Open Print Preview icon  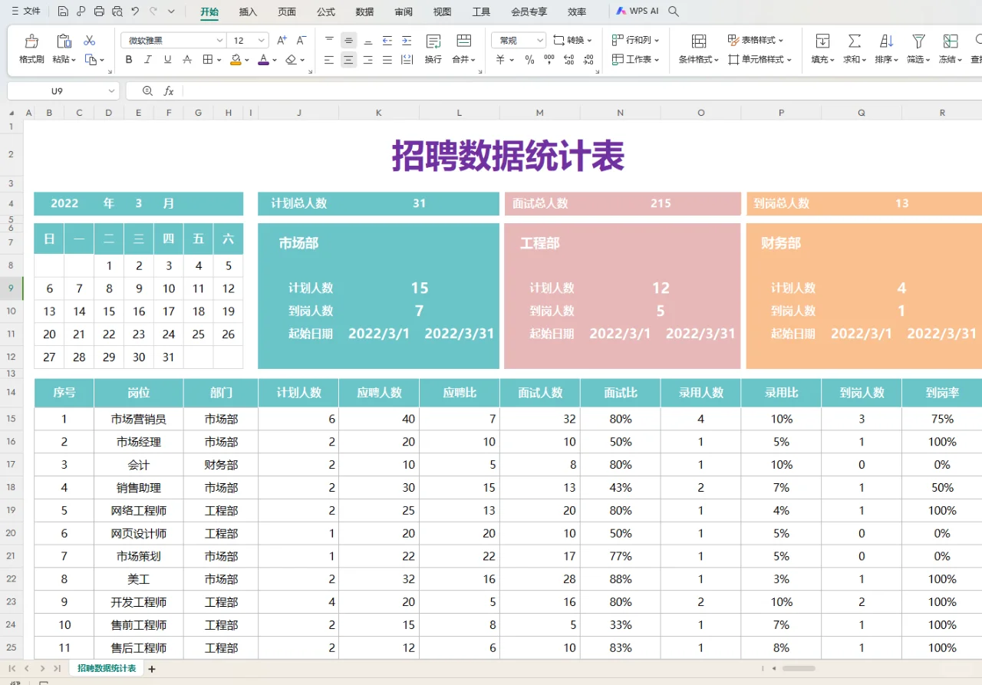tap(117, 12)
